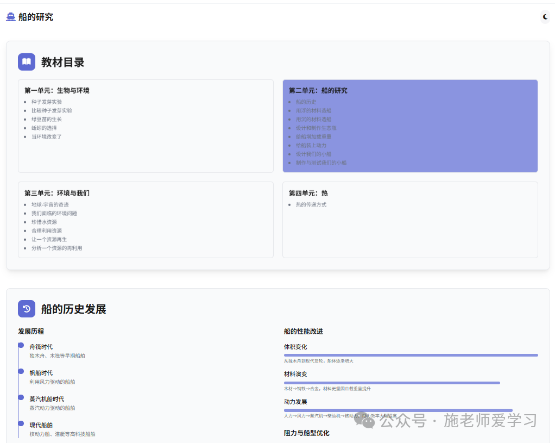This screenshot has width=555, height=443.
Task: Click the timeline dot for 现代船舶
Action: click(21, 423)
